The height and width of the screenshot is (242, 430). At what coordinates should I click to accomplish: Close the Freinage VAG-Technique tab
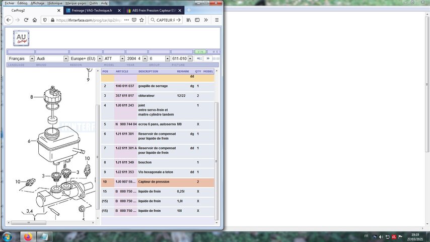[119, 11]
